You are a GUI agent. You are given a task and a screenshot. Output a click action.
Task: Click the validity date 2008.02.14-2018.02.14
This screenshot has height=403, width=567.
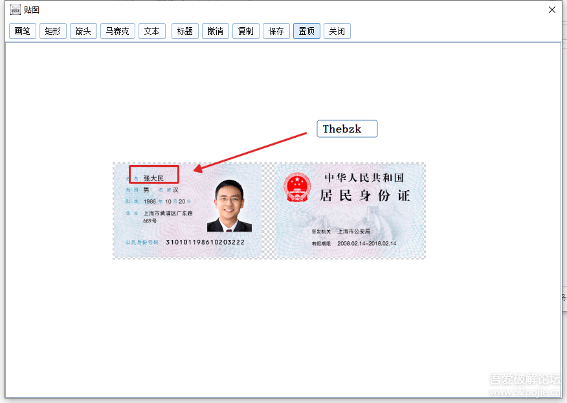pos(366,244)
